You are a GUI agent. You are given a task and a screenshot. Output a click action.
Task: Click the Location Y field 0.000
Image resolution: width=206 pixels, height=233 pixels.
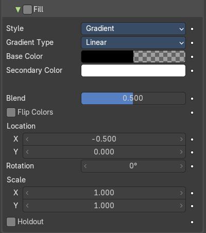[104, 152]
